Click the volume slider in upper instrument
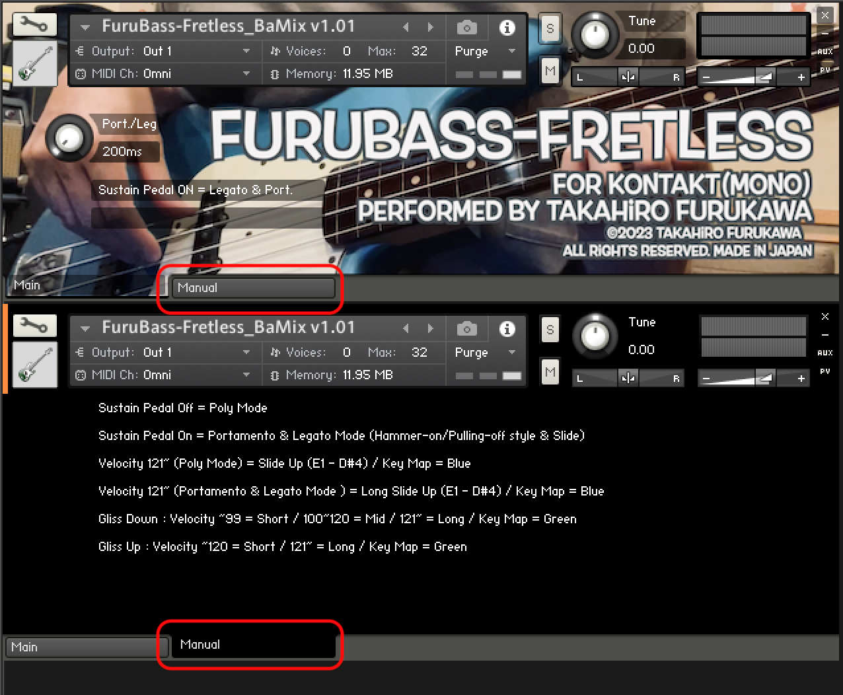The image size is (843, 695). click(754, 77)
